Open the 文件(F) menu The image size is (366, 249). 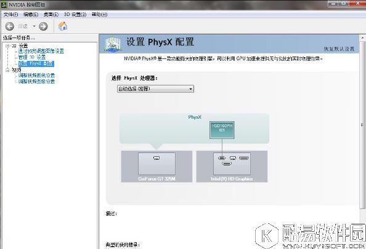(x=10, y=14)
